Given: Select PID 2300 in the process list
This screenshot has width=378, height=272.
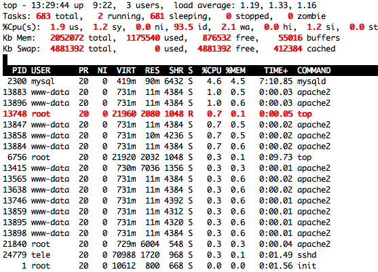Looking at the screenshot, I should [17, 81].
